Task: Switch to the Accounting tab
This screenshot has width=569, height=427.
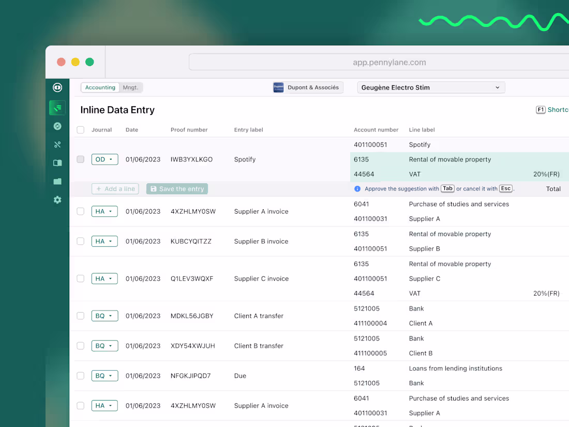Action: (x=100, y=87)
